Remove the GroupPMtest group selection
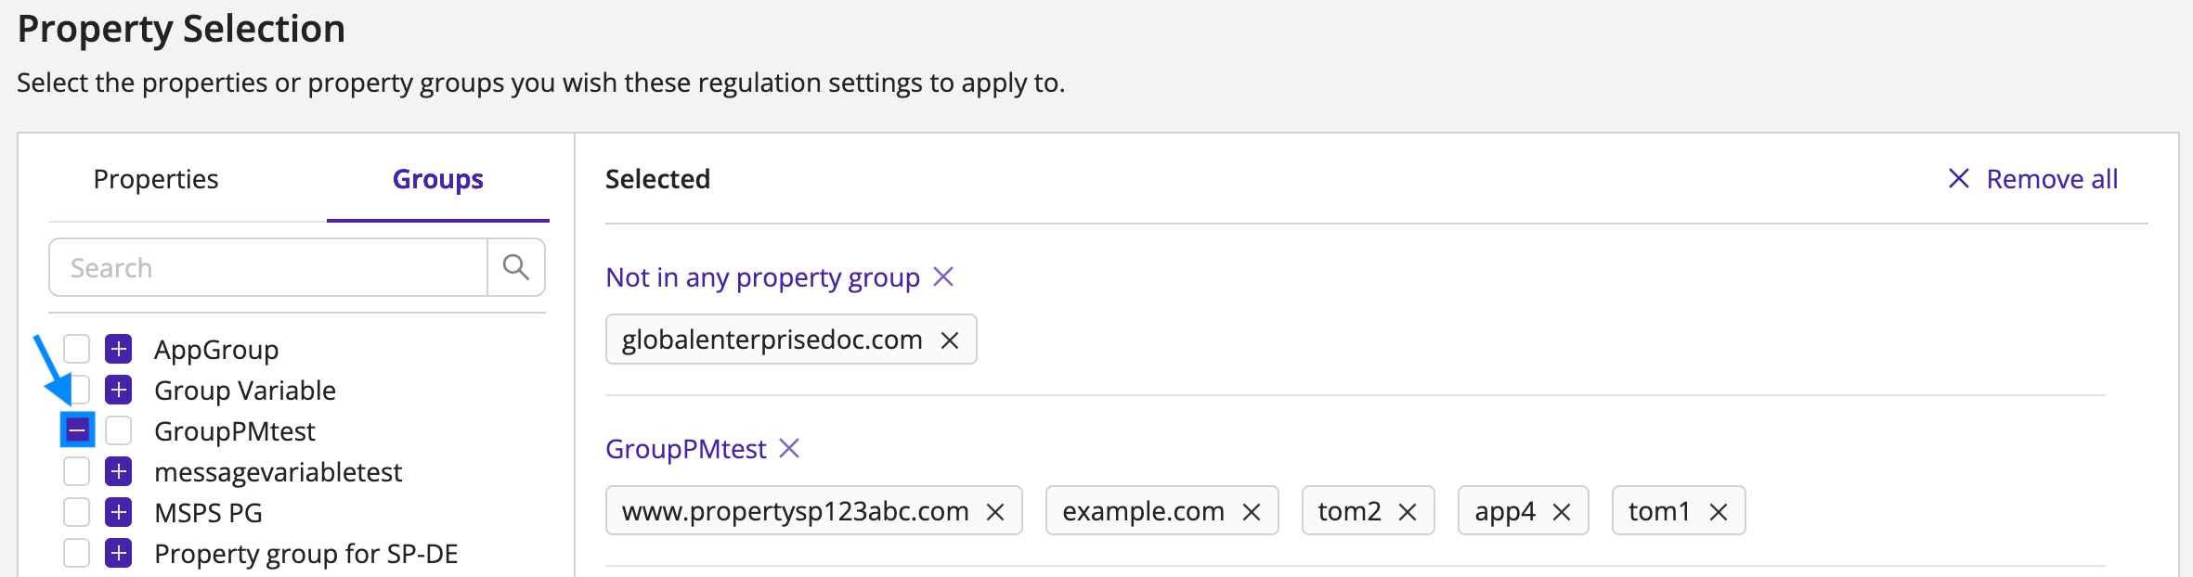The height and width of the screenshot is (577, 2193). click(789, 449)
